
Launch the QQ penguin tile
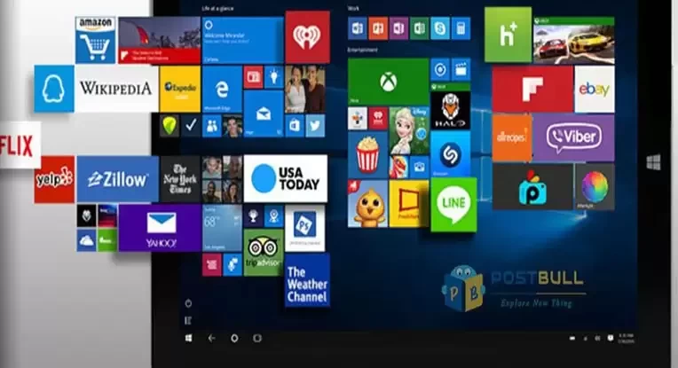click(54, 89)
